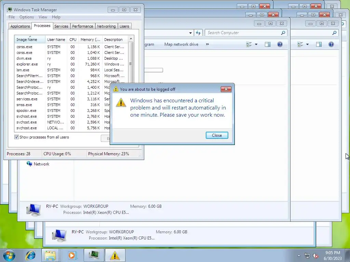Open the View menu in Task Manager
Image resolution: width=350 pixels, height=262 pixels.
click(x=43, y=17)
